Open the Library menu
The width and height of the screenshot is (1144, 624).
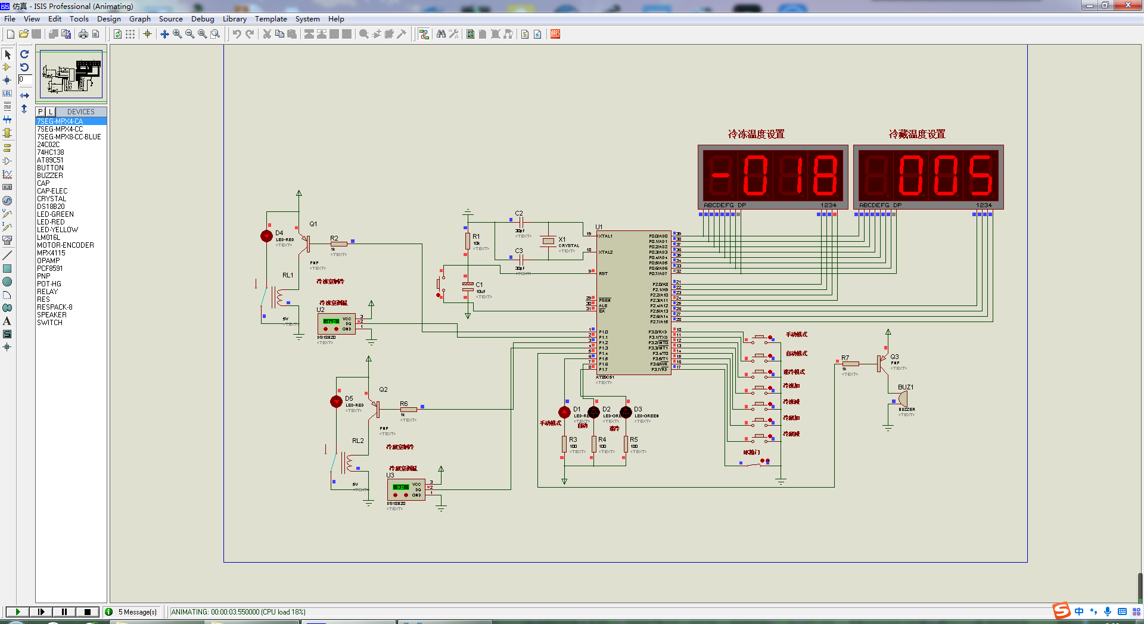tap(235, 19)
